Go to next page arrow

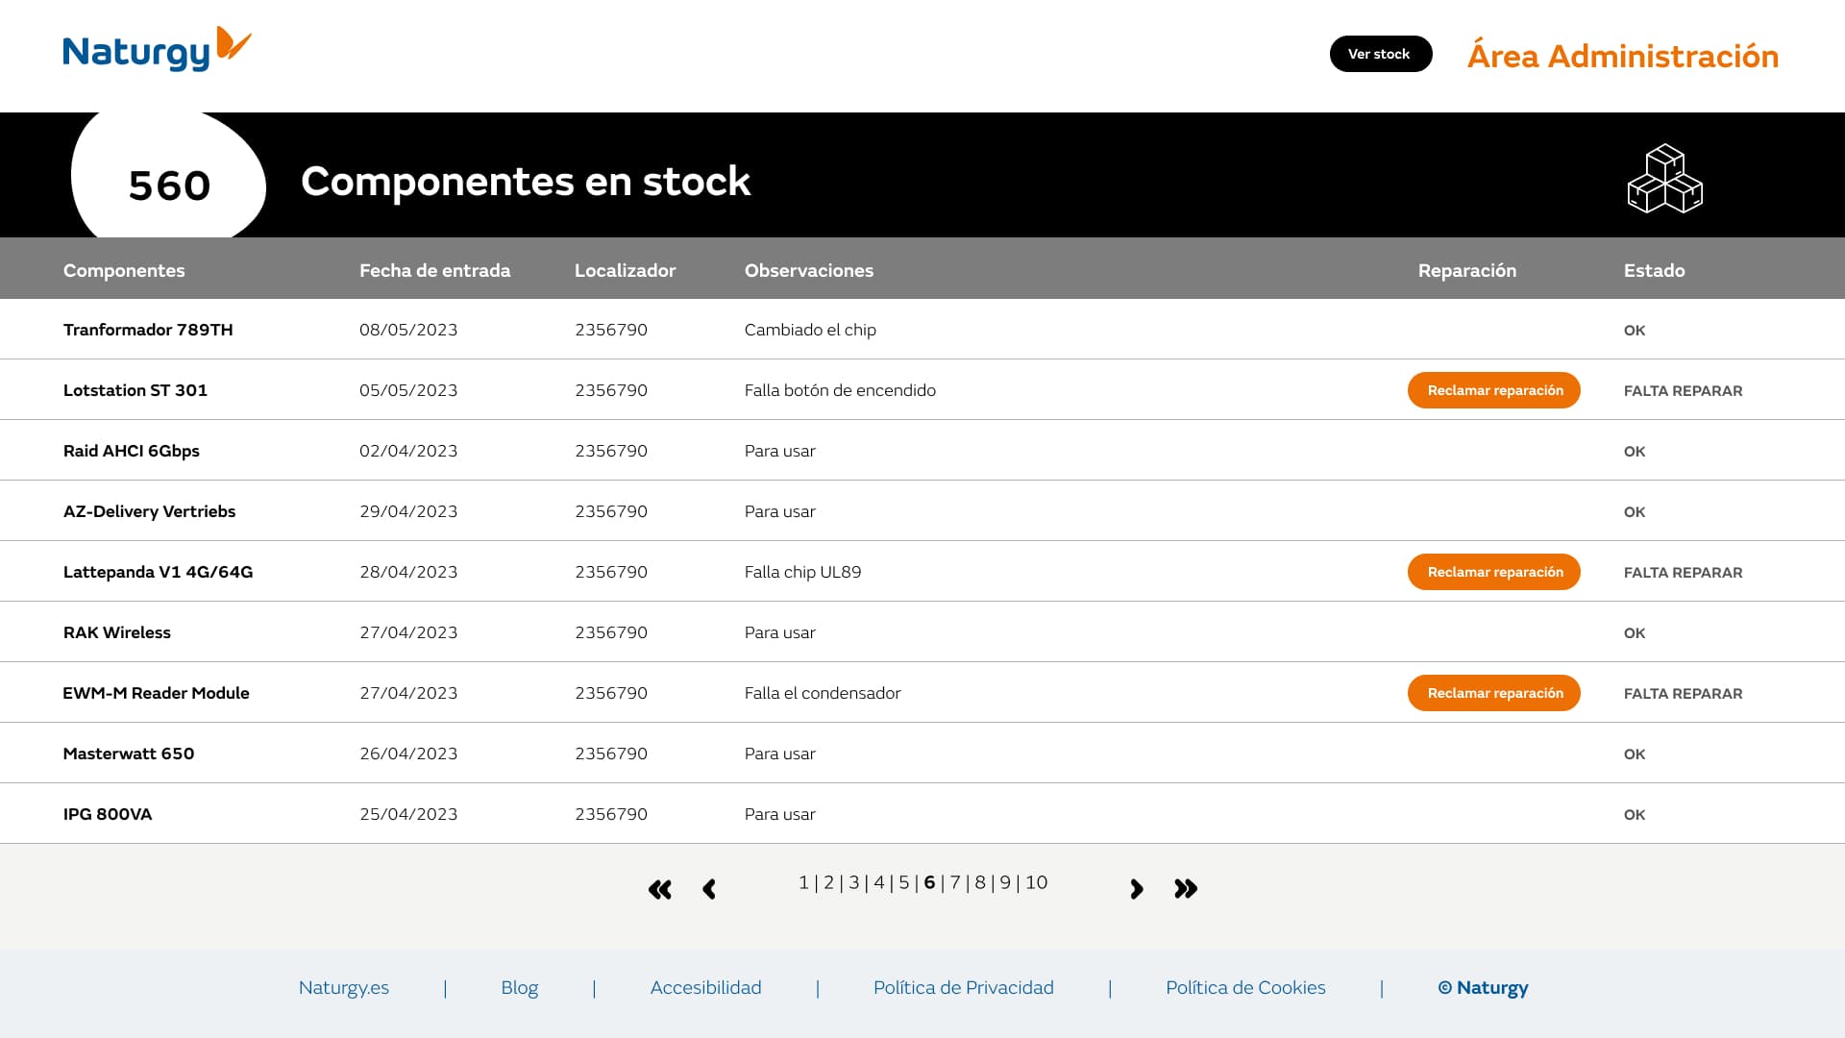coord(1137,889)
